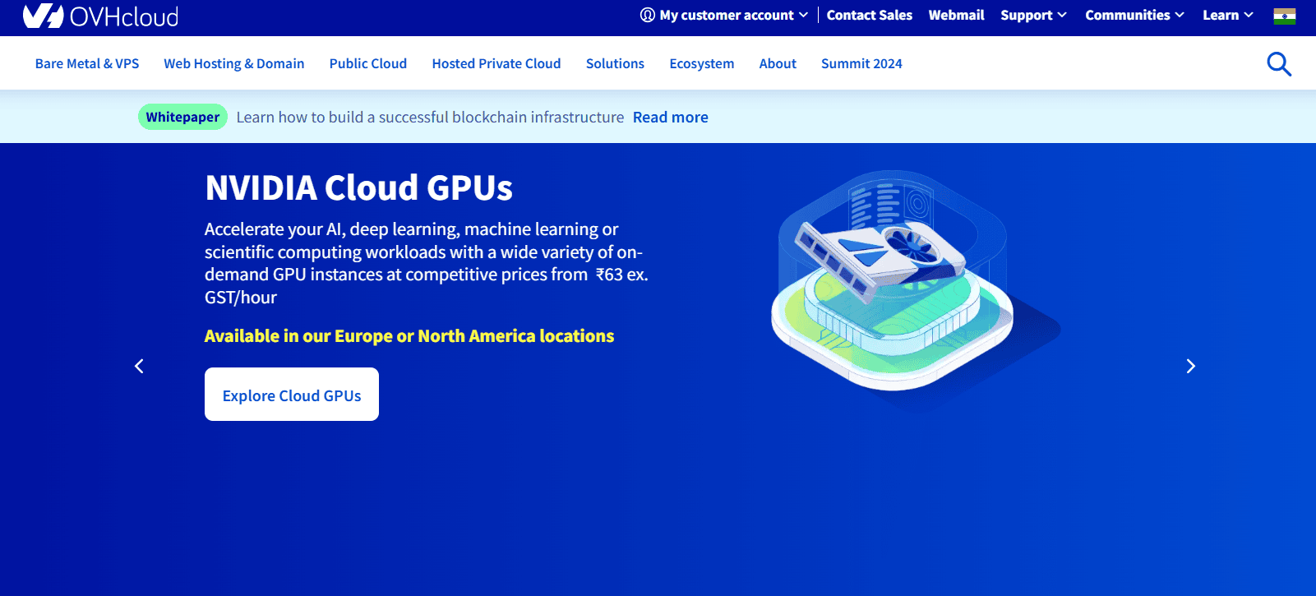This screenshot has height=596, width=1316.
Task: Click the OVHcloud logo
Action: pyautogui.click(x=100, y=16)
